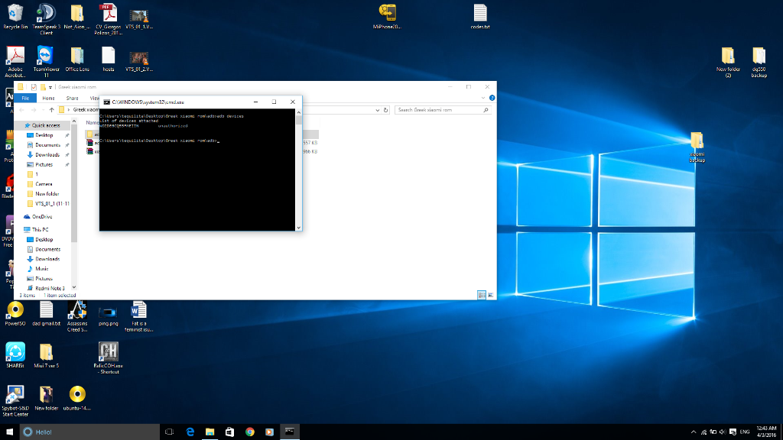
Task: Expand the File Explorer ribbon chevron
Action: pyautogui.click(x=483, y=98)
